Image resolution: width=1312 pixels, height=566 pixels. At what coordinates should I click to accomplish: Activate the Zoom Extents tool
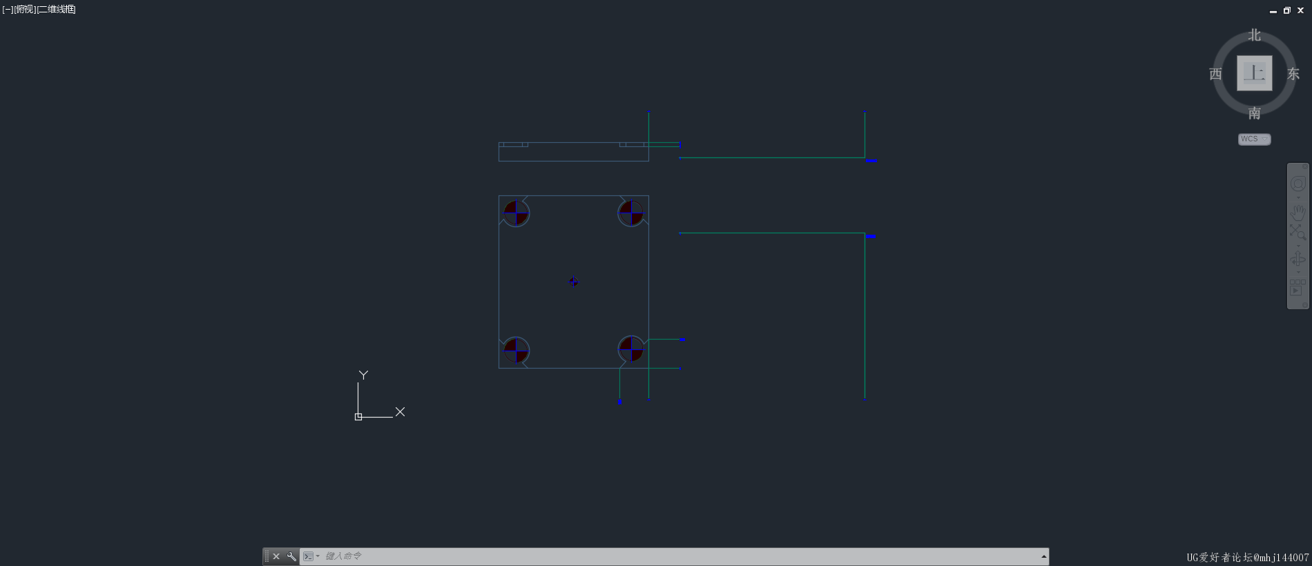1297,232
